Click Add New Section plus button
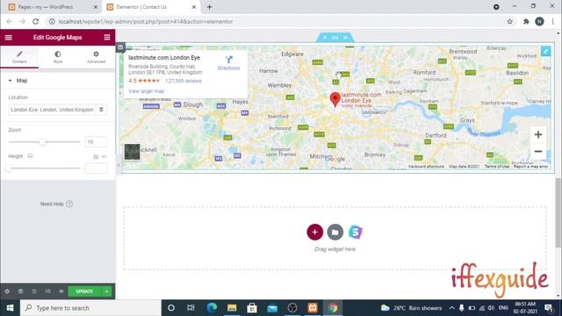This screenshot has height=316, width=562. click(x=314, y=232)
